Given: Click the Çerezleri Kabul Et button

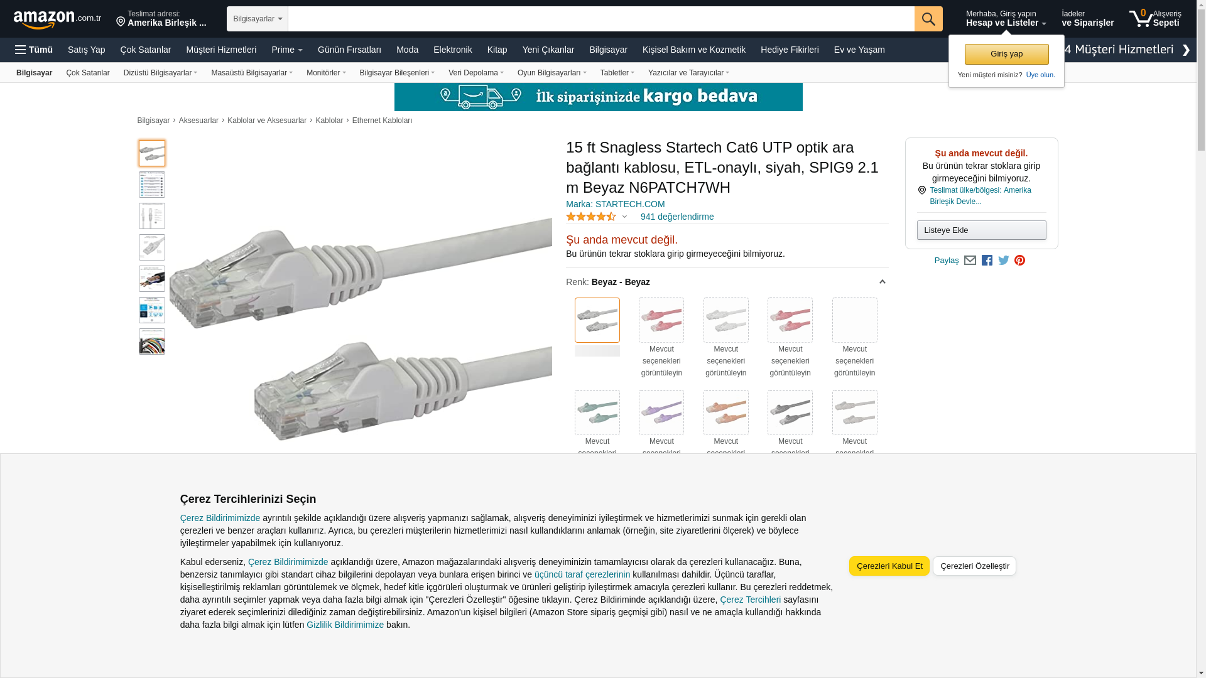Looking at the screenshot, I should click(889, 566).
